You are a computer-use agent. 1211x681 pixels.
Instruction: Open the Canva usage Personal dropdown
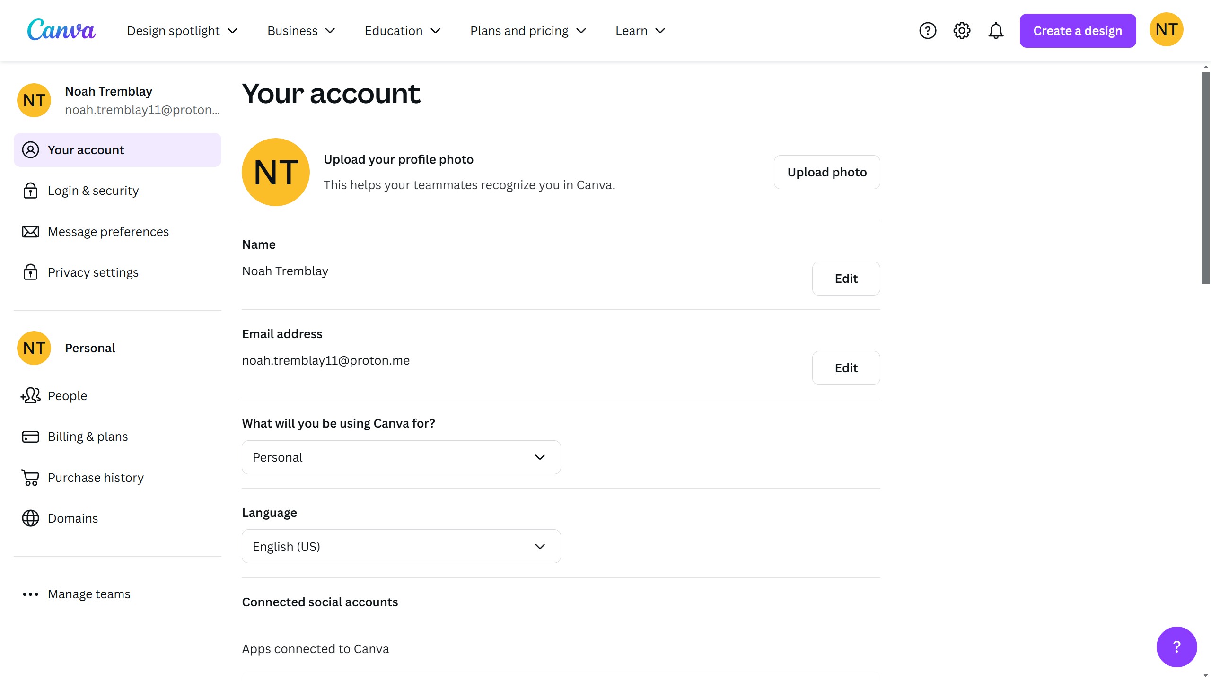(401, 457)
